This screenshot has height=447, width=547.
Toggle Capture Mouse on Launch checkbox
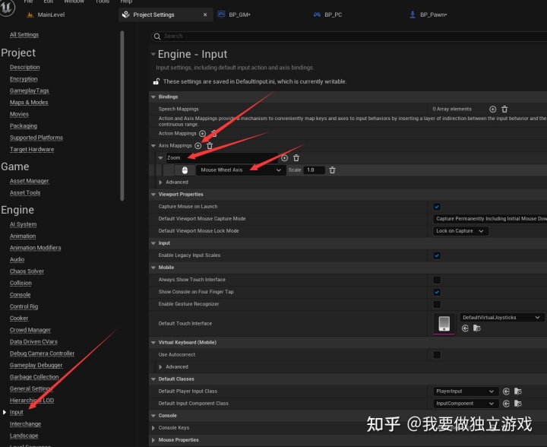(x=437, y=207)
